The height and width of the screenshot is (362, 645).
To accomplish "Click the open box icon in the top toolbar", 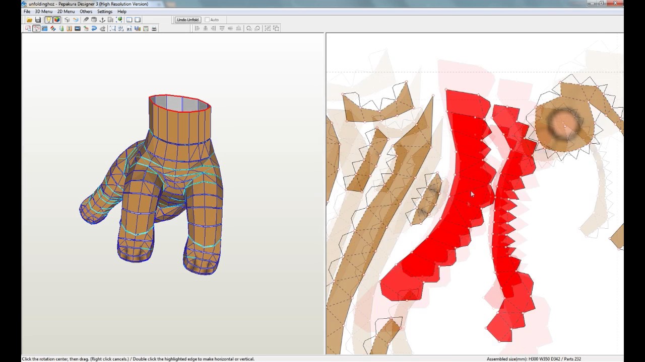I will (76, 20).
